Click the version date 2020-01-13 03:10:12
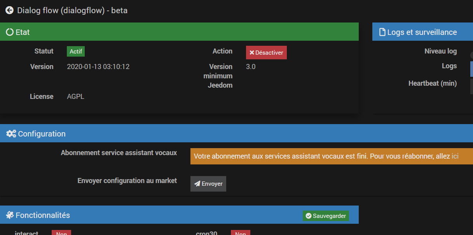The height and width of the screenshot is (235, 473). click(98, 67)
